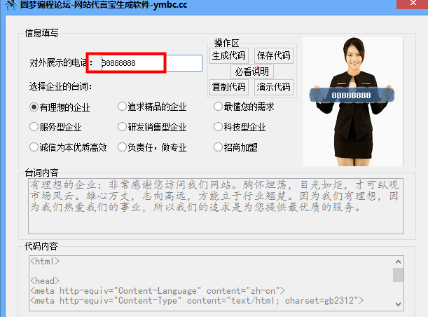Click the <html> line in code box

(45, 262)
